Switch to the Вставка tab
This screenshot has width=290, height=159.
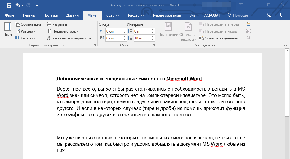point(51,15)
